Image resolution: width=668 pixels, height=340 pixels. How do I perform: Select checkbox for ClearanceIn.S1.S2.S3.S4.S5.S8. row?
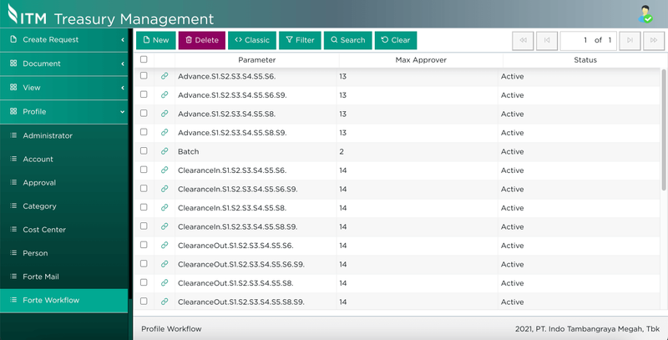click(x=144, y=207)
